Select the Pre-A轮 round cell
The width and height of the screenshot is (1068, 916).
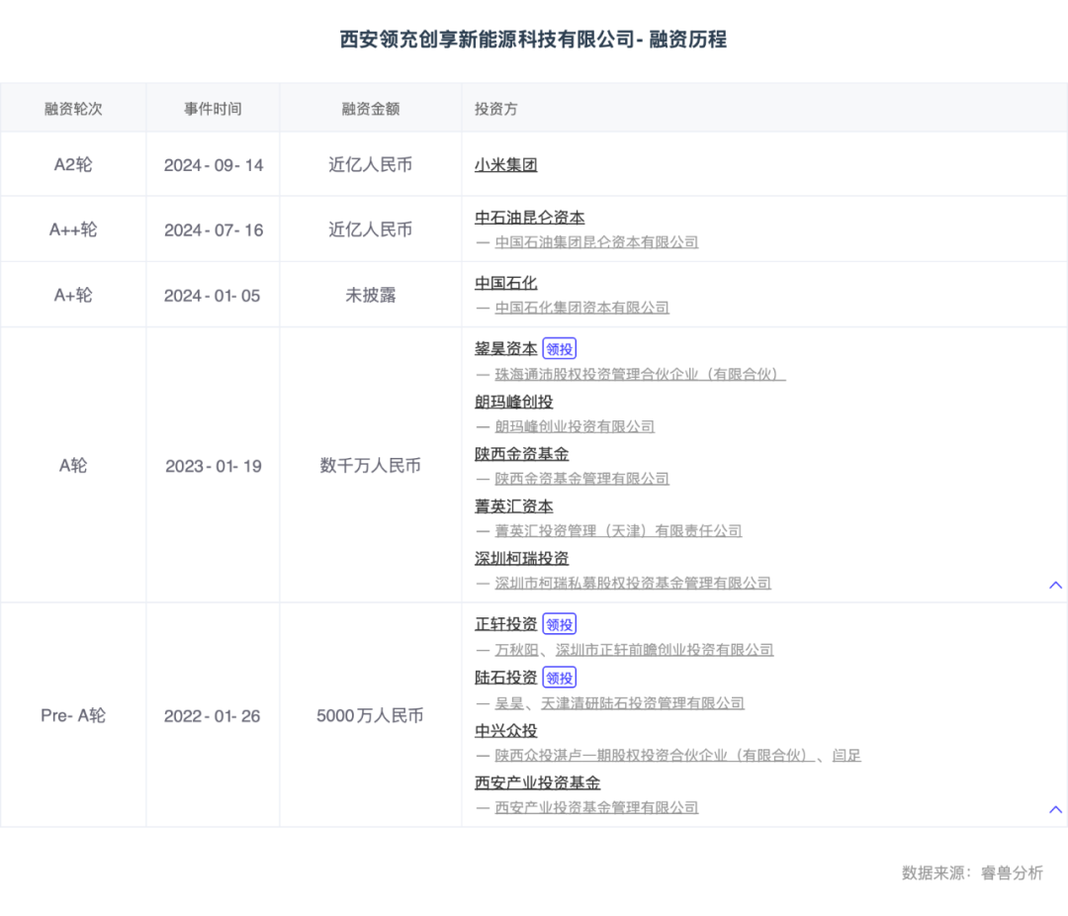[x=73, y=715]
